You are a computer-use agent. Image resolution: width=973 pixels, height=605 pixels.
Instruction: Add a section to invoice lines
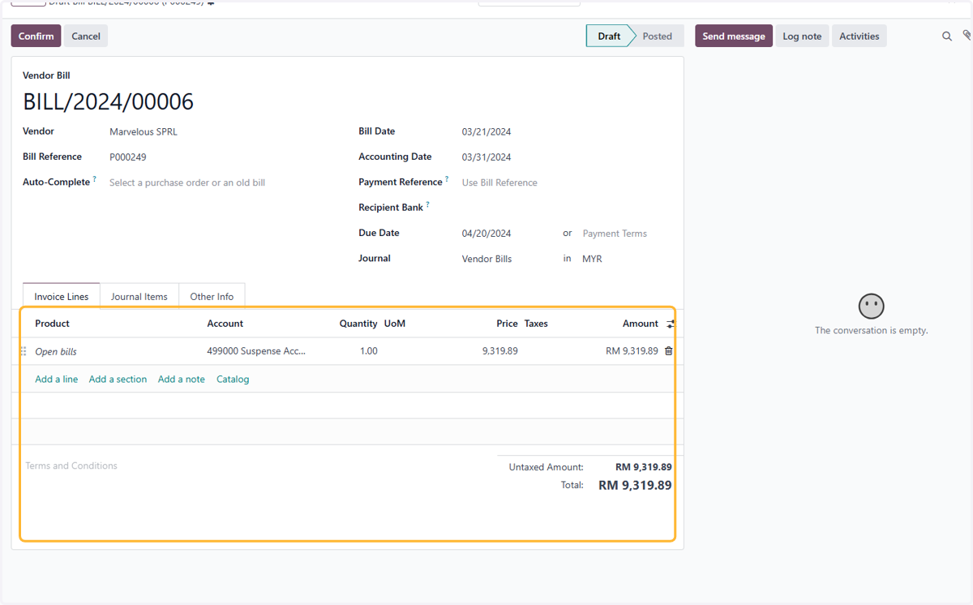click(118, 379)
